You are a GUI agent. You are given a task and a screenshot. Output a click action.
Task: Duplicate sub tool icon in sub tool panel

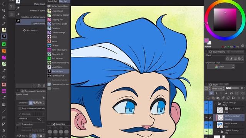[x=39, y=86]
